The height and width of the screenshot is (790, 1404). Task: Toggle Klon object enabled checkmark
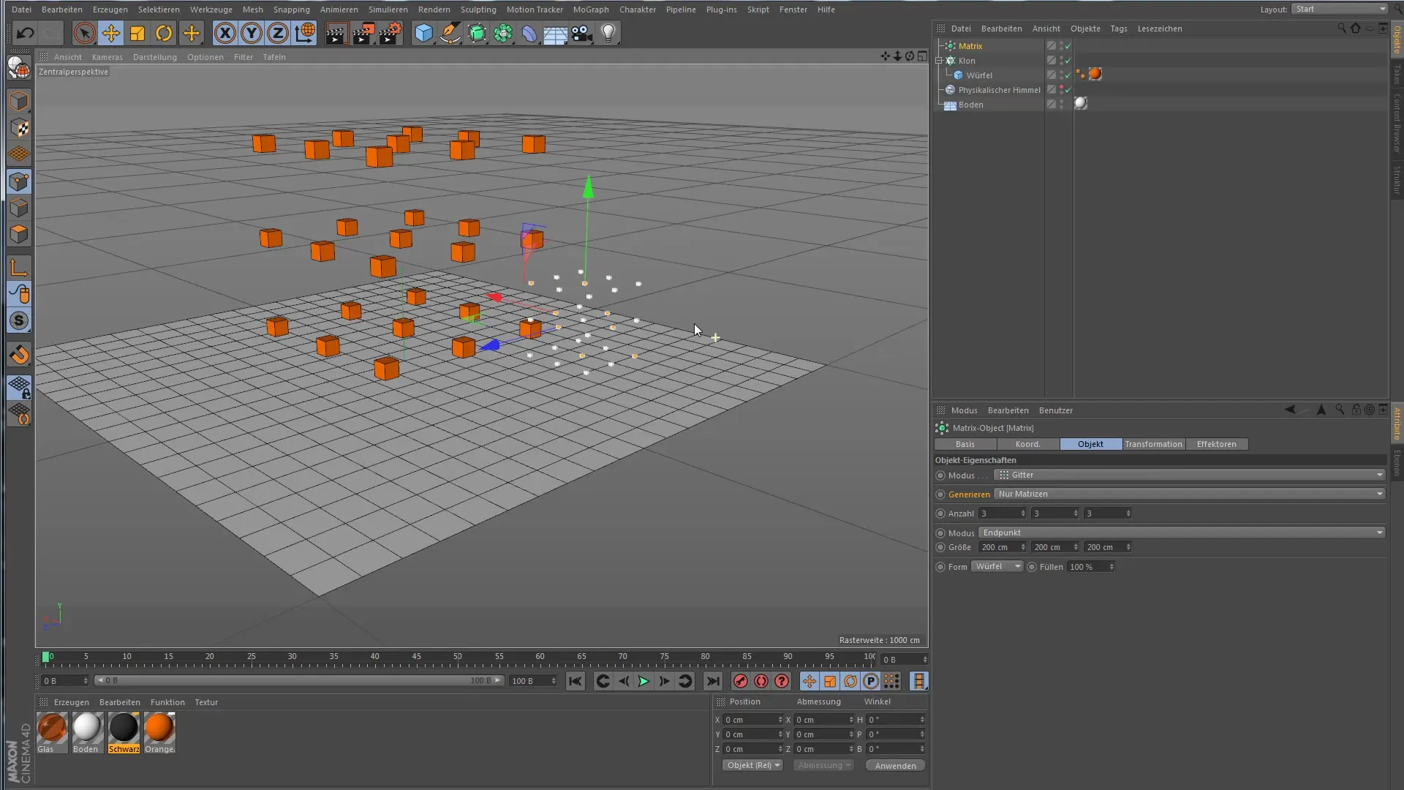tap(1068, 61)
